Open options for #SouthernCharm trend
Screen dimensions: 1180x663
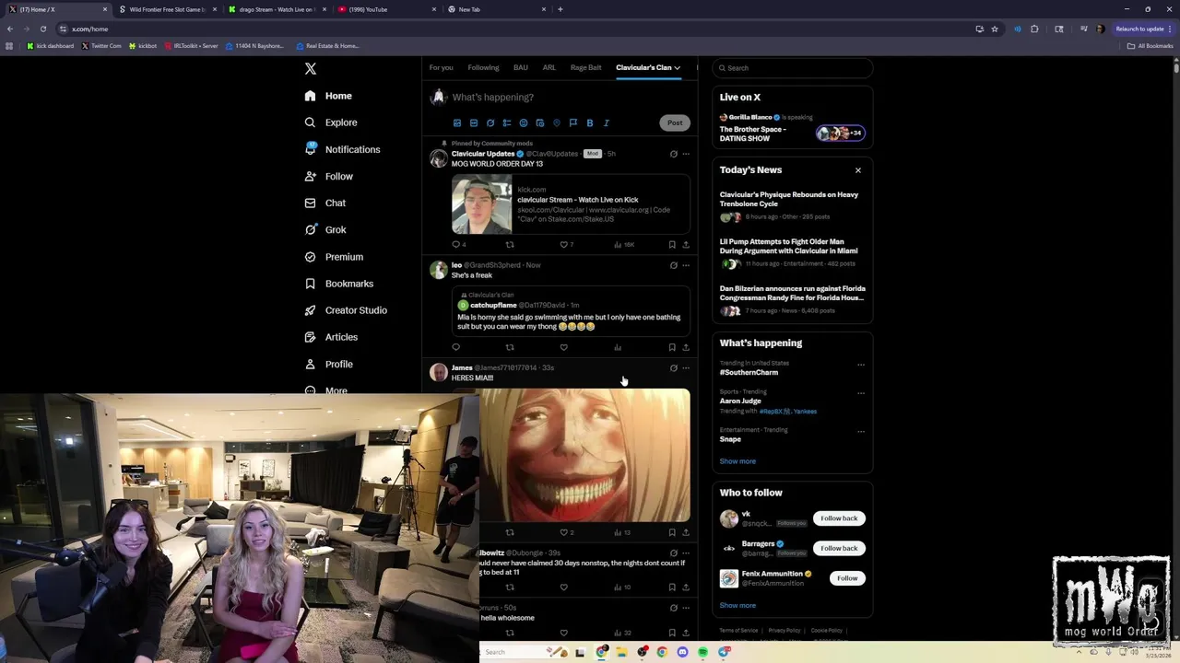pyautogui.click(x=861, y=365)
